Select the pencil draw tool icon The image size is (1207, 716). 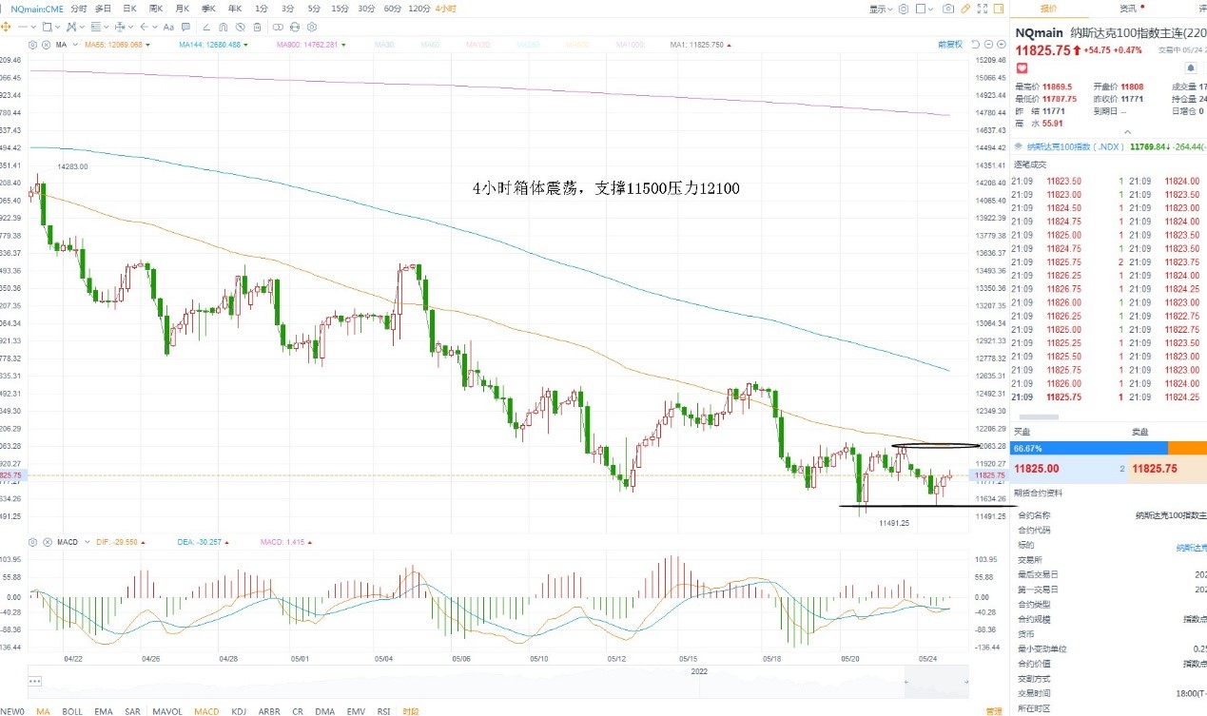click(965, 9)
